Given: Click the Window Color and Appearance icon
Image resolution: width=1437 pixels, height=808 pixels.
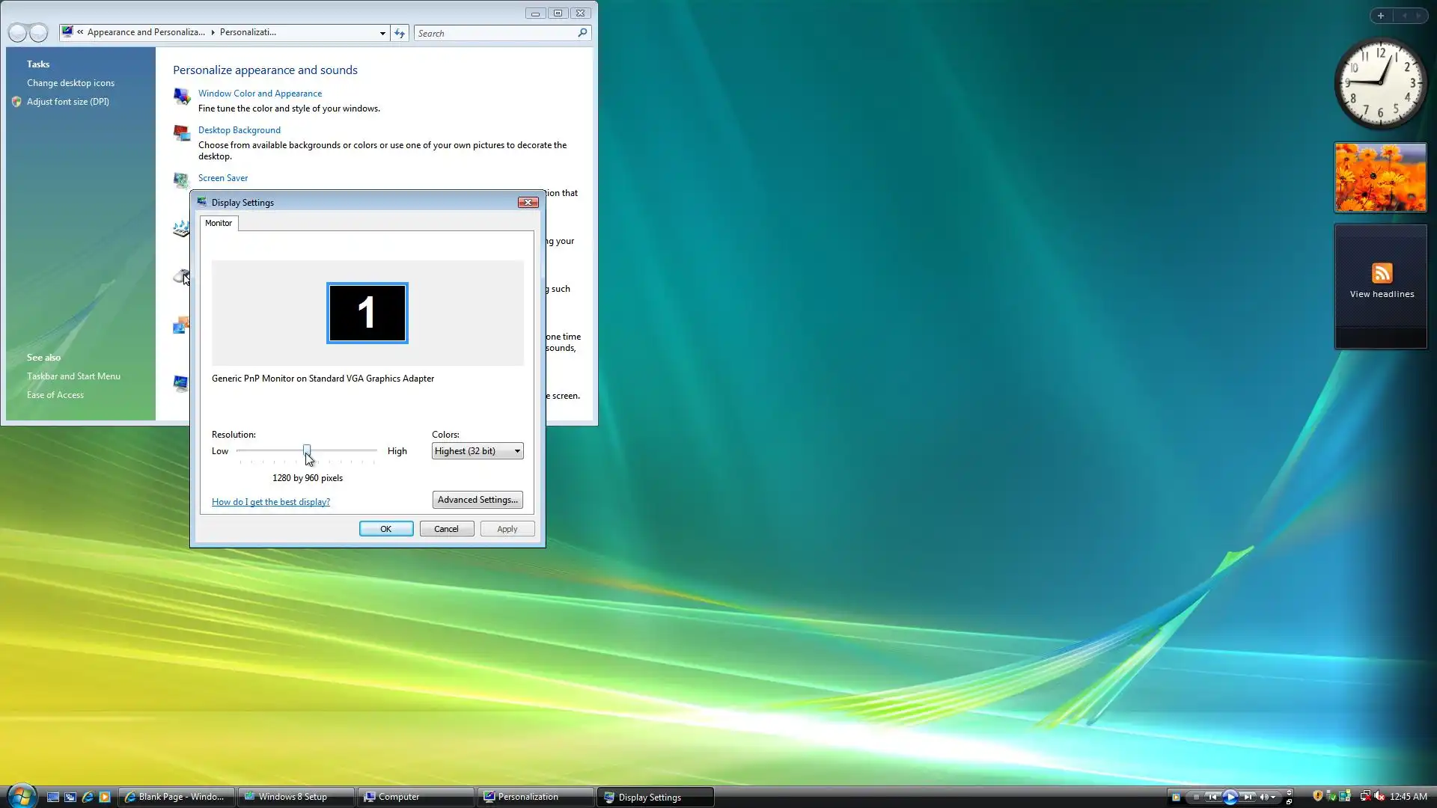Looking at the screenshot, I should point(181,96).
